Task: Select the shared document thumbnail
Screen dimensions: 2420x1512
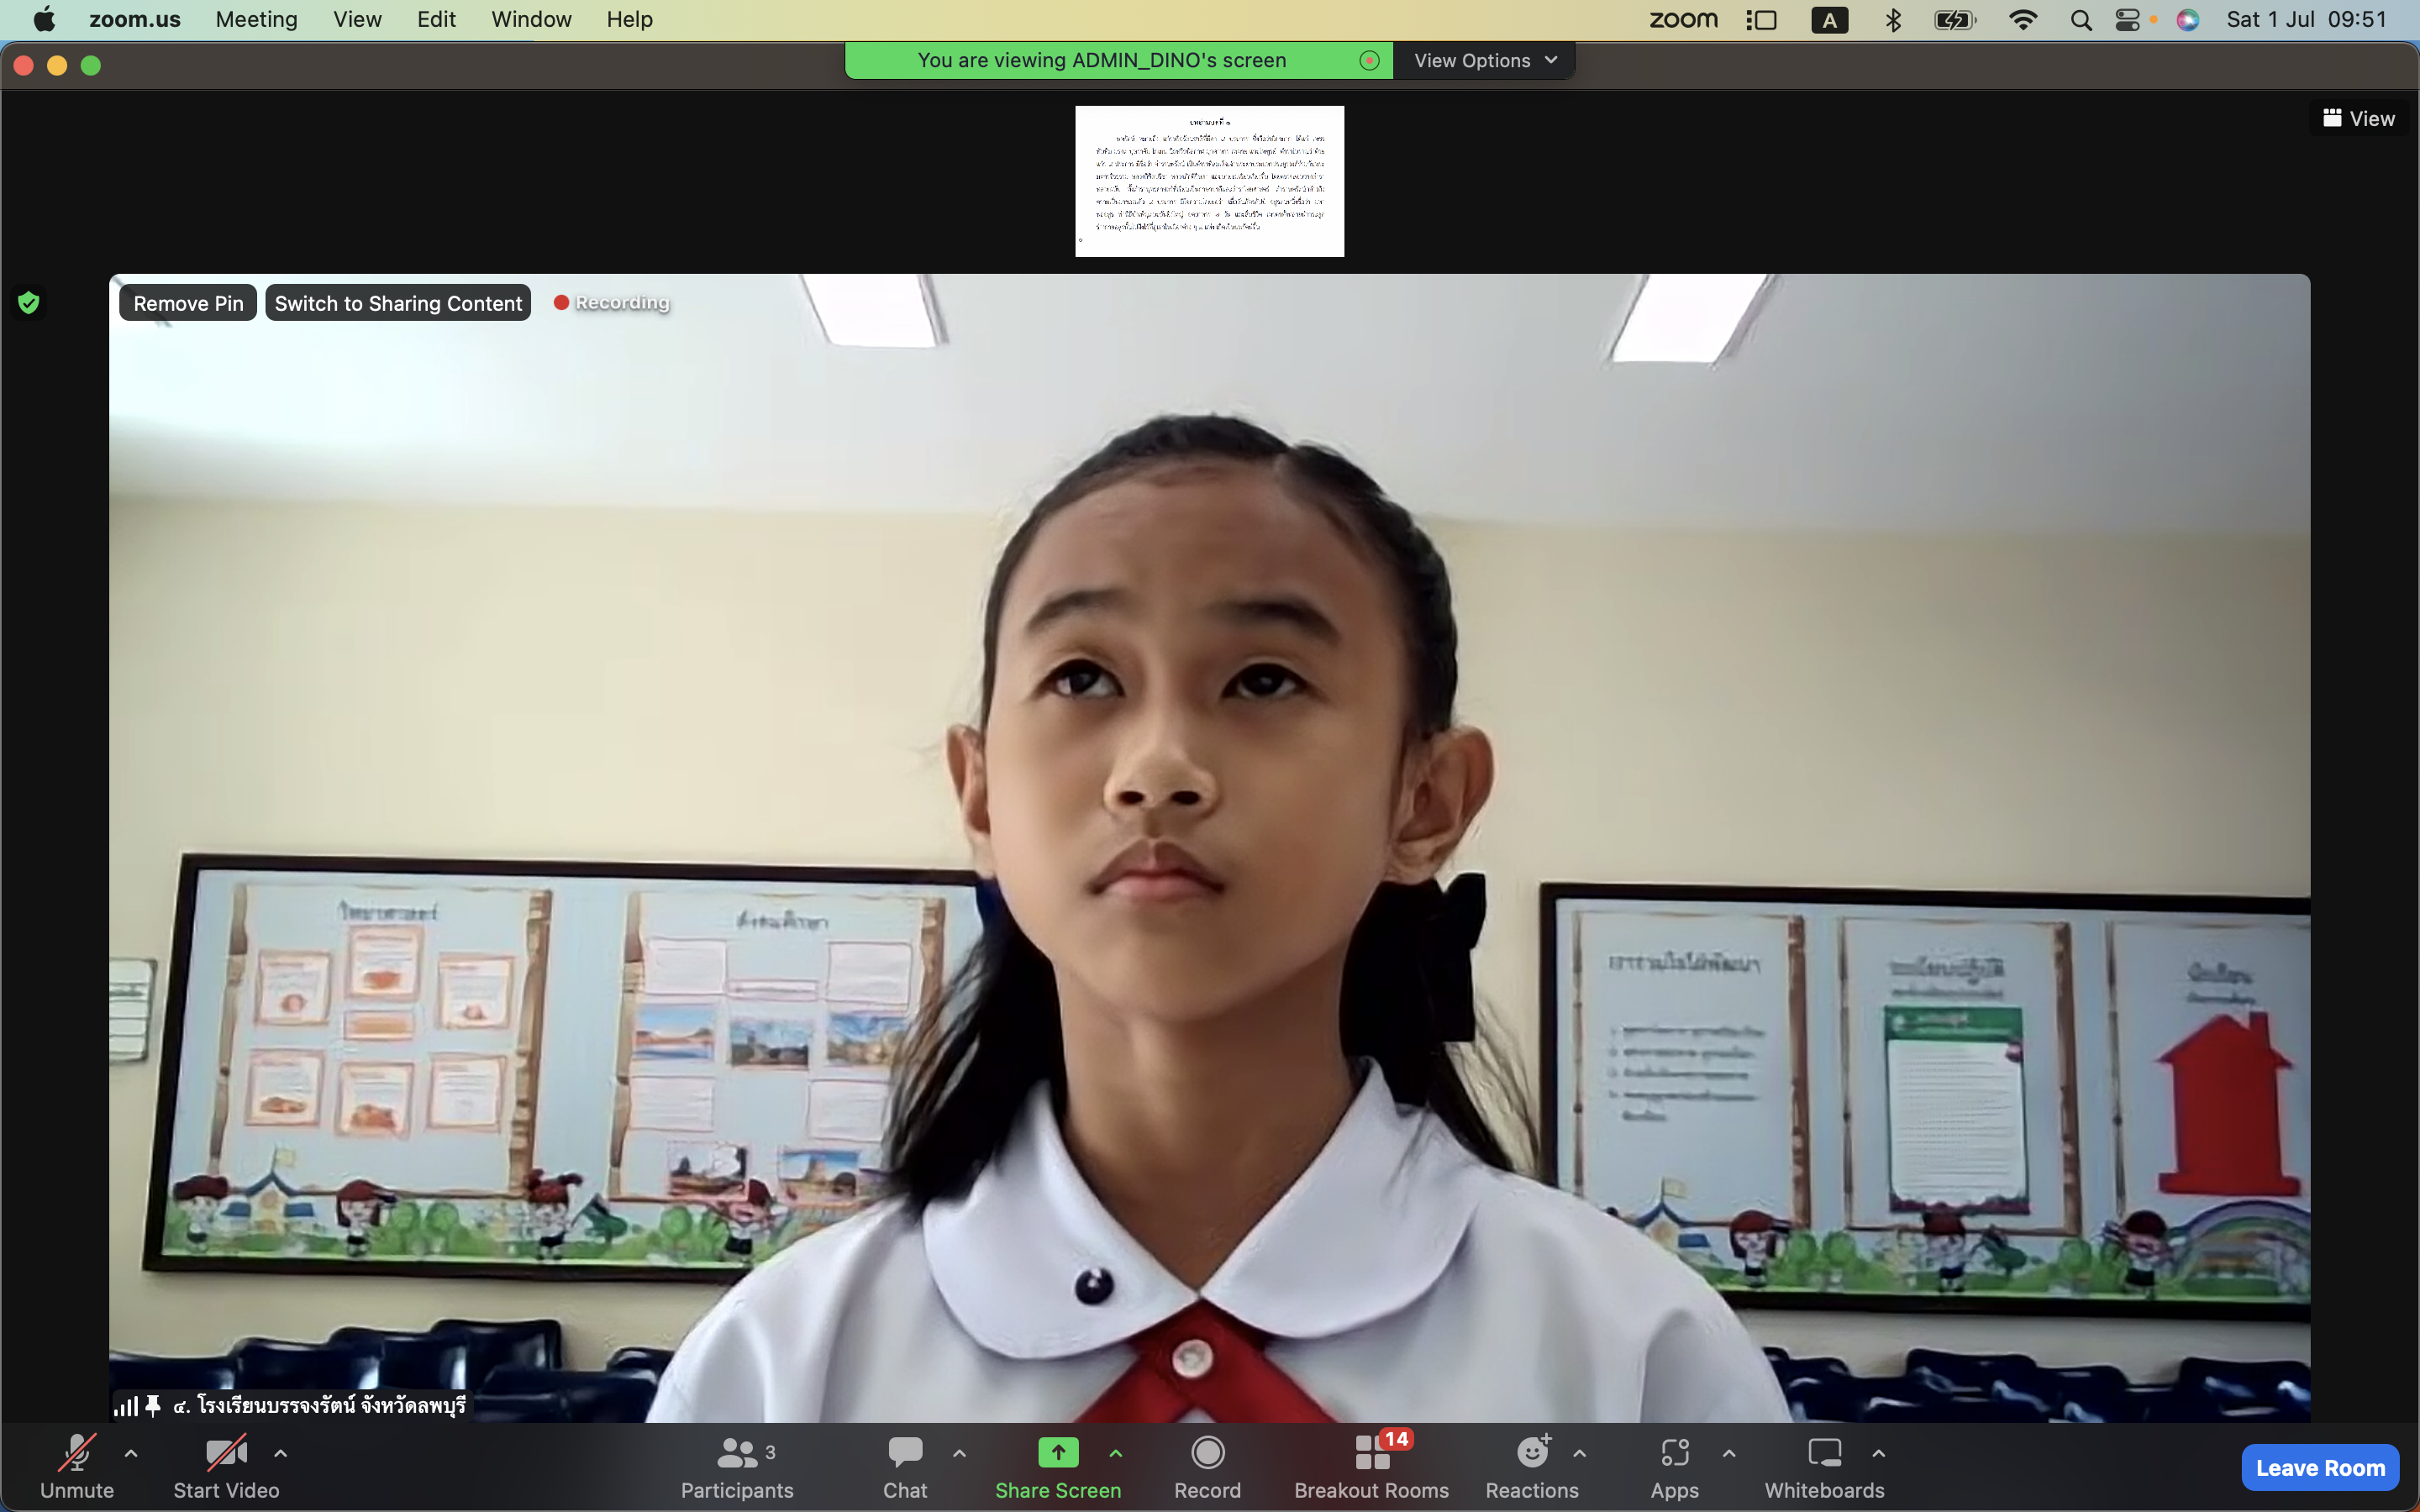Action: tap(1208, 181)
